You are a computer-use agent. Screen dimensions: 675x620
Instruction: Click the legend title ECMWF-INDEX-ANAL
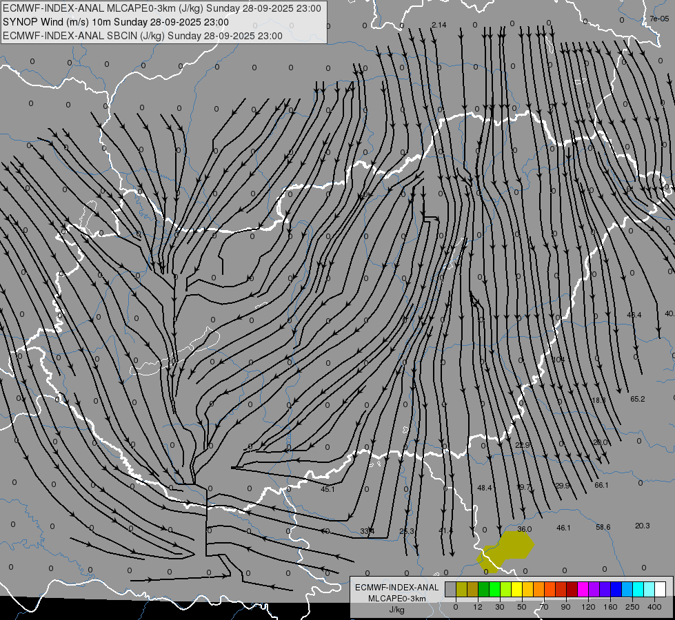pos(397,588)
